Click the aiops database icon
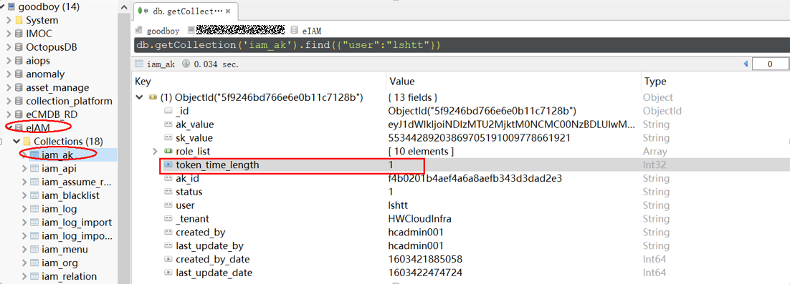790x284 pixels. tap(19, 61)
